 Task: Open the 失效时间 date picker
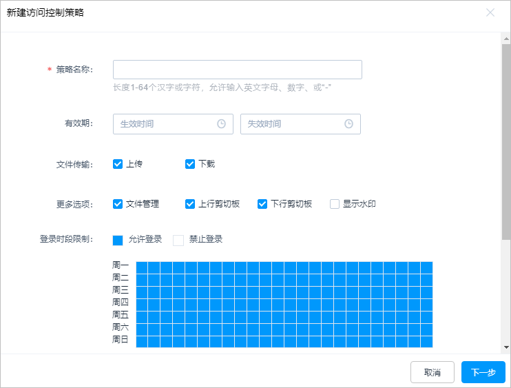(293, 124)
